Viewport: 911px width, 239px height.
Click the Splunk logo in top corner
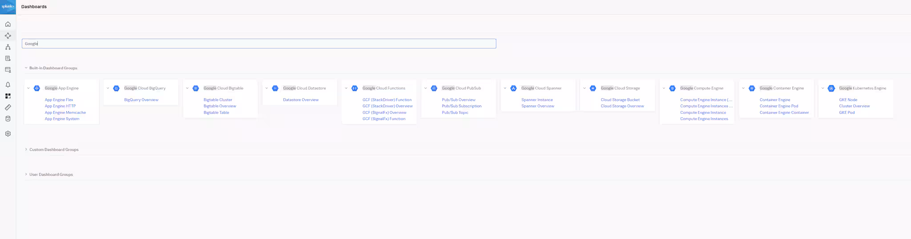point(8,7)
